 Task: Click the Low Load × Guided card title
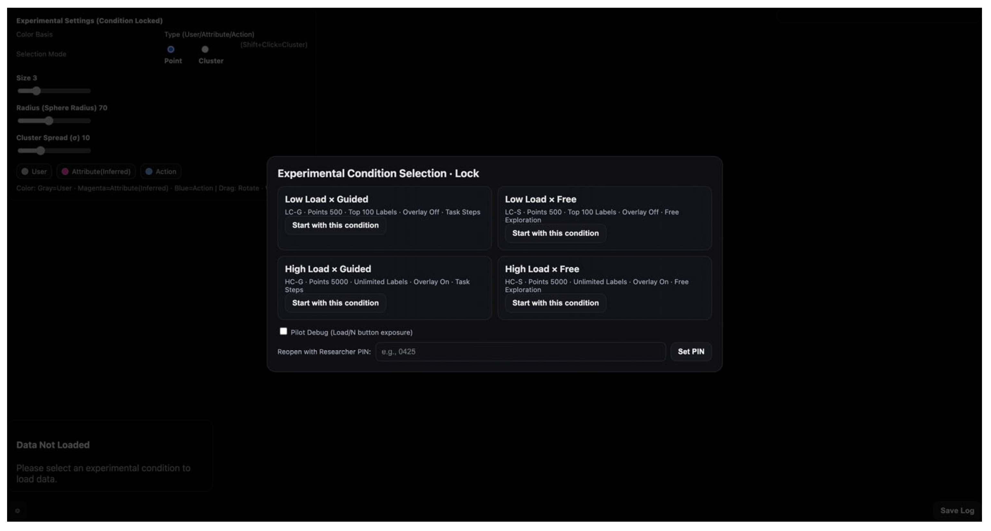pos(326,199)
